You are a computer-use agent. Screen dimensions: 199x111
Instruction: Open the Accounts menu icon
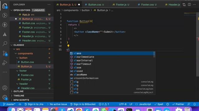(5, 88)
